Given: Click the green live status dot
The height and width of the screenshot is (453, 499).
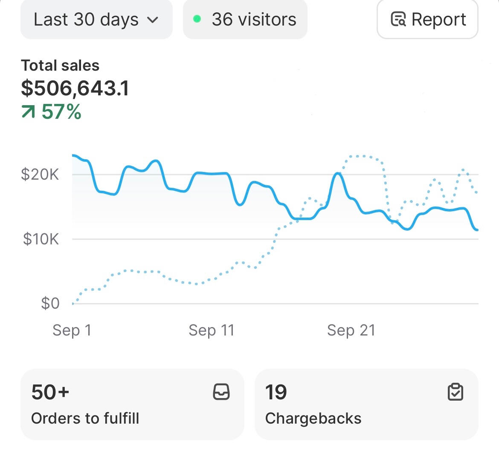Looking at the screenshot, I should tap(197, 19).
